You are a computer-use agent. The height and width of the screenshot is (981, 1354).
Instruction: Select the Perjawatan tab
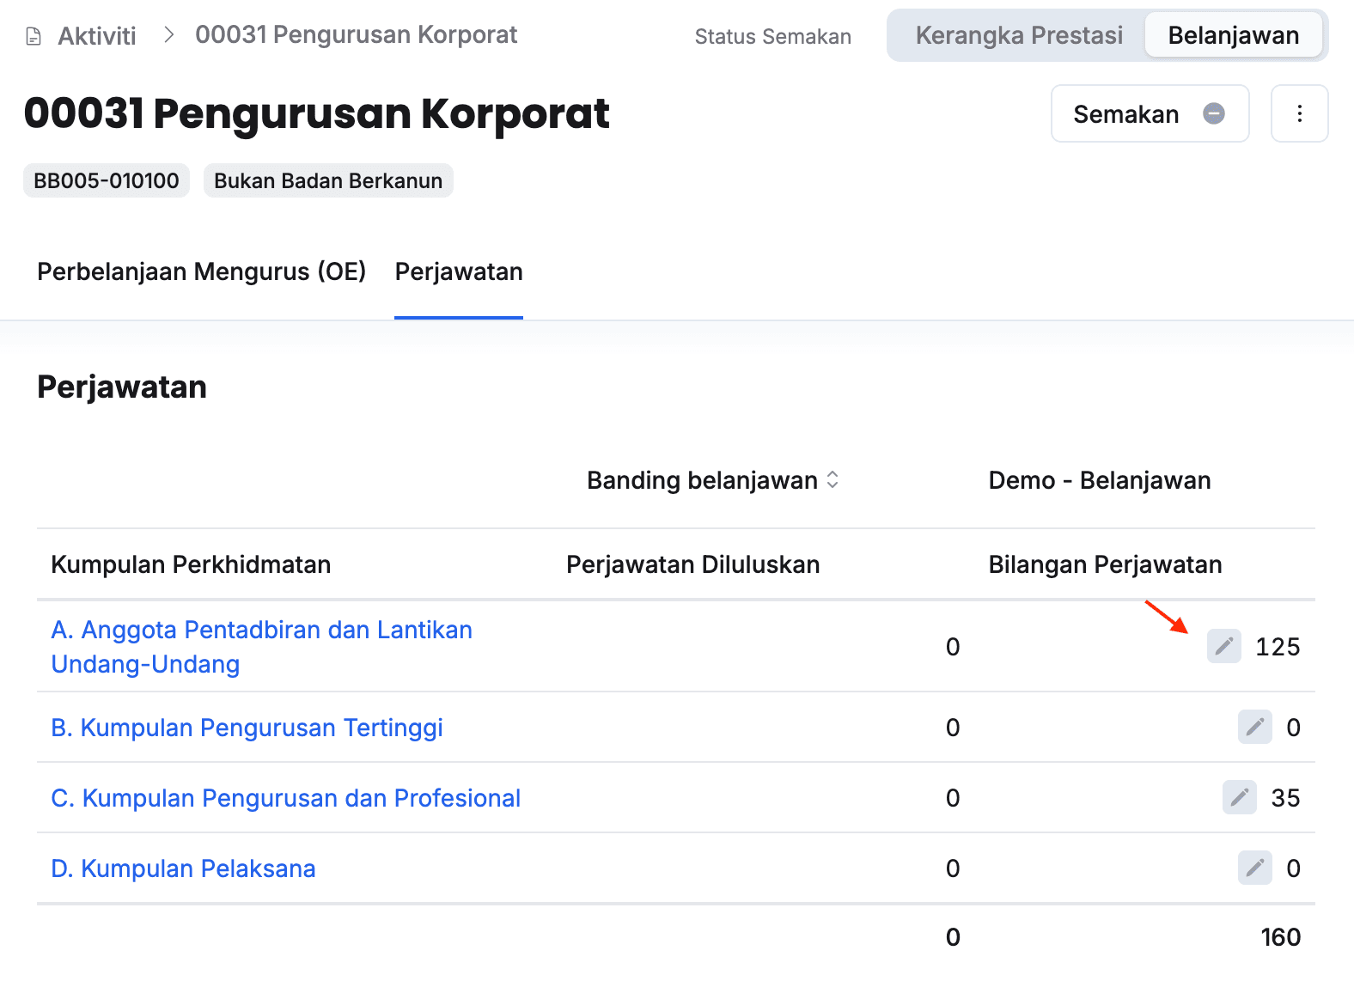(x=458, y=271)
